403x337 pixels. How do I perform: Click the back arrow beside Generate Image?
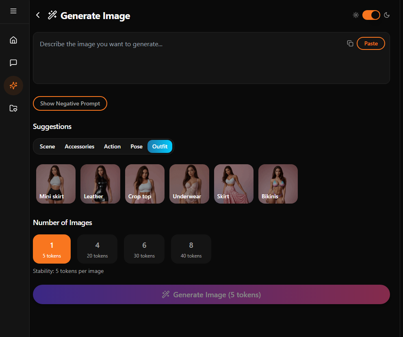click(38, 15)
